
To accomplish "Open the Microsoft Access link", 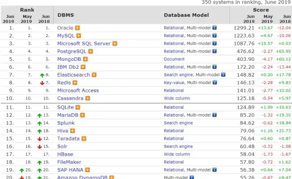I will click(x=78, y=90).
